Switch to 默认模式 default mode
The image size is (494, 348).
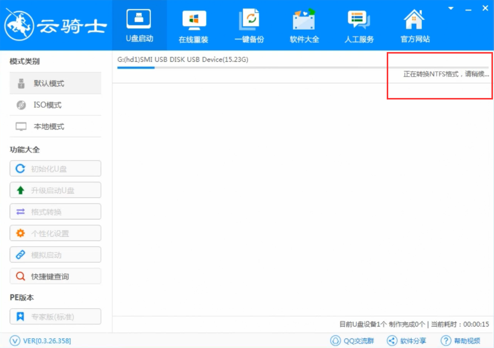pyautogui.click(x=55, y=83)
